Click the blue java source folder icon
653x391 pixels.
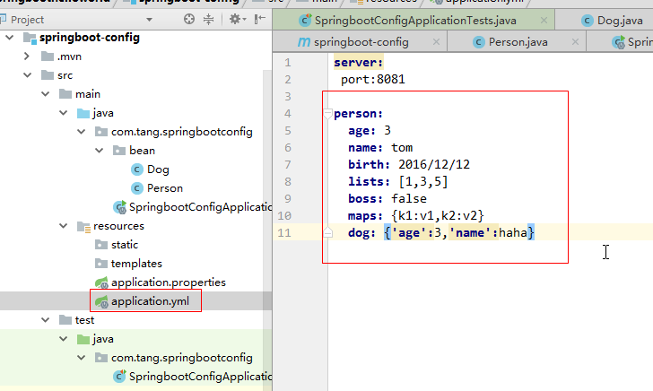click(83, 113)
